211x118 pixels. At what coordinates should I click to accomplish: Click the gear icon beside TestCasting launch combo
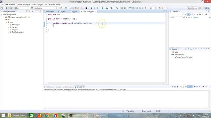tap(57, 8)
